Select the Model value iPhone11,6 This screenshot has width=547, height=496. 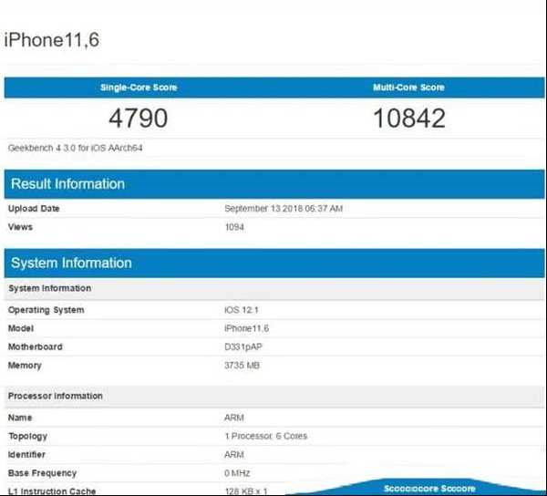click(247, 328)
